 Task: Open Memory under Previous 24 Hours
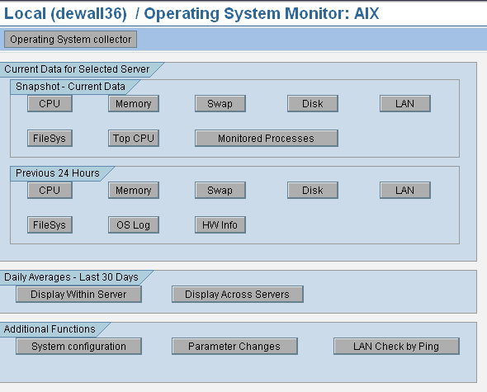134,190
